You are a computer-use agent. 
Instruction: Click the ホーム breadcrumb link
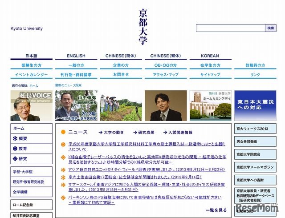[34, 85]
